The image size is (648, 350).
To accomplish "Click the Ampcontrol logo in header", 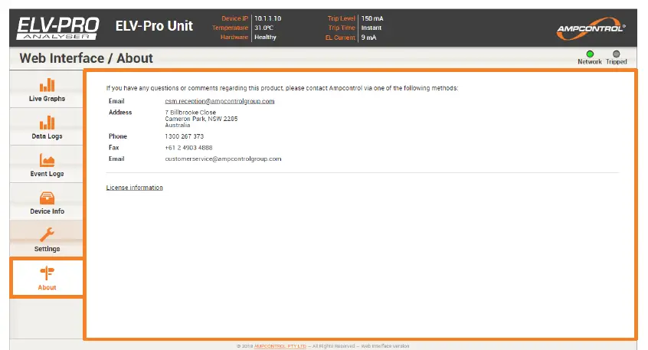I will (591, 28).
